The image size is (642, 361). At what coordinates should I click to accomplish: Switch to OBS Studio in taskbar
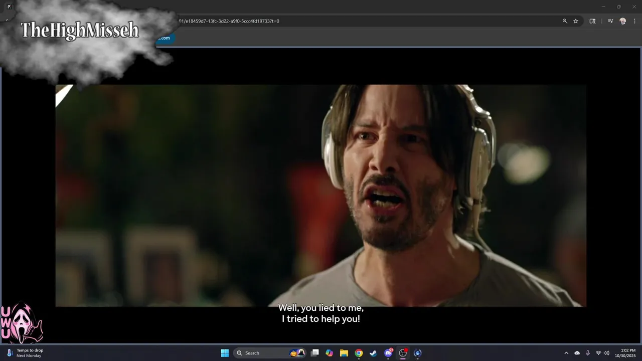pyautogui.click(x=403, y=353)
